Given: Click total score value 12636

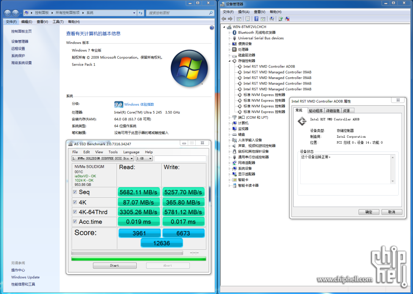Looking at the screenshot, I should click(x=162, y=243).
